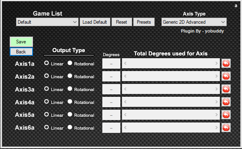Go Back to previous screen
This screenshot has width=242, height=149.
[21, 52]
